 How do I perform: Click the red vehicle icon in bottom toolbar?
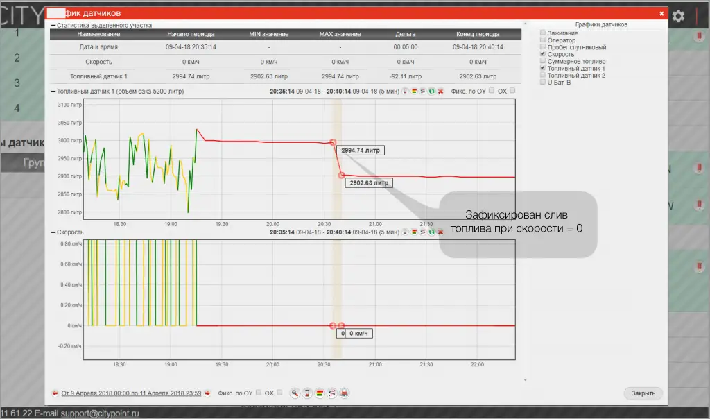pyautogui.click(x=345, y=393)
